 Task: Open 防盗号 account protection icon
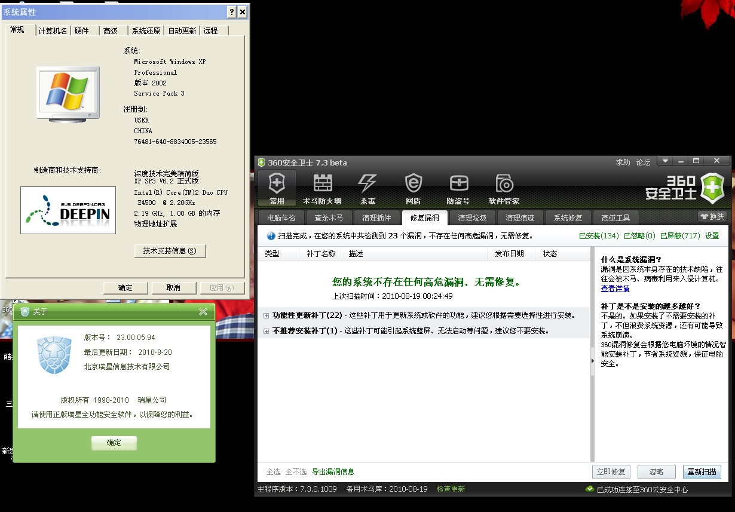coord(458,188)
